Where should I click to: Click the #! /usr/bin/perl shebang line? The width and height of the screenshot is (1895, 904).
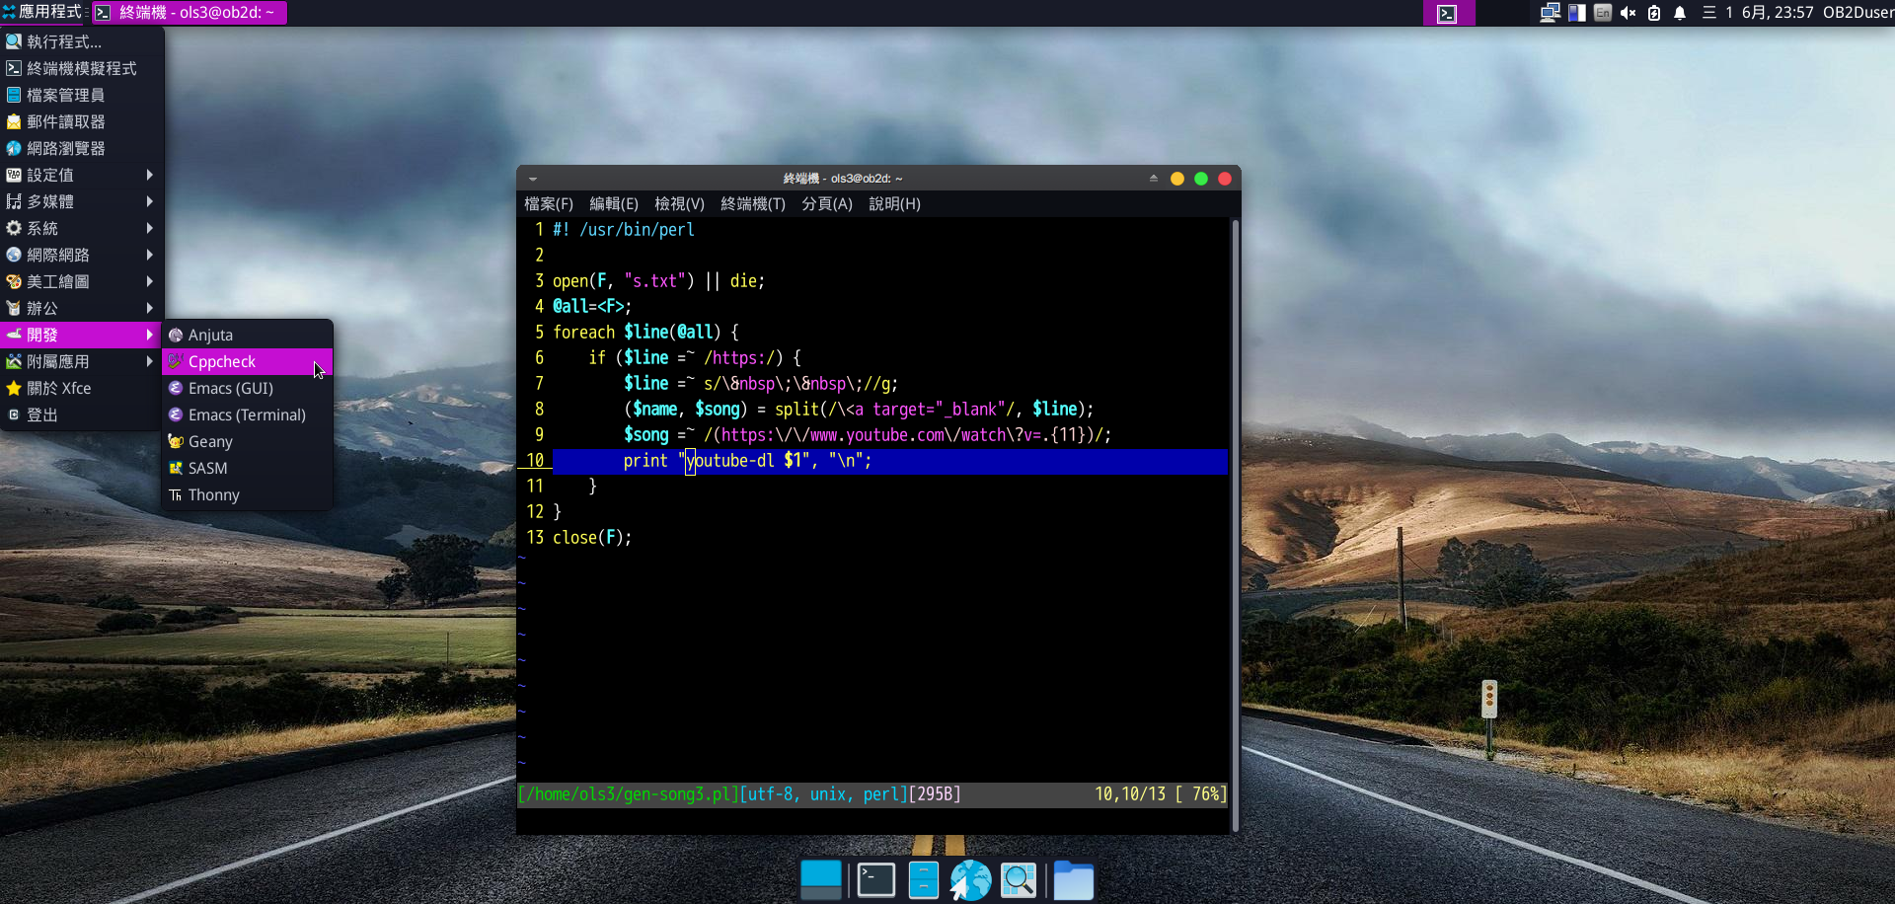click(x=624, y=230)
